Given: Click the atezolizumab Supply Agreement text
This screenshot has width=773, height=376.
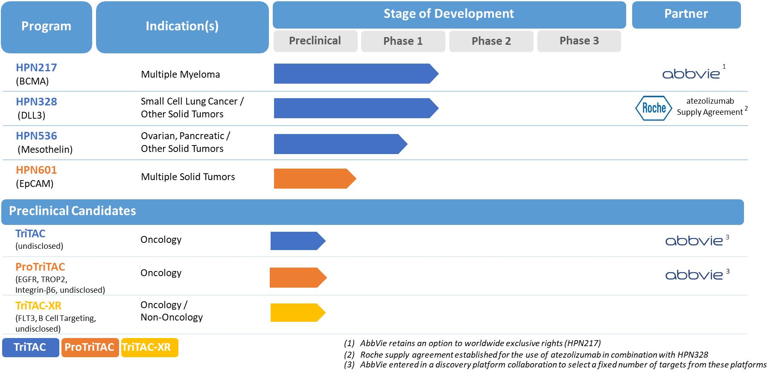Looking at the screenshot, I should tap(710, 107).
